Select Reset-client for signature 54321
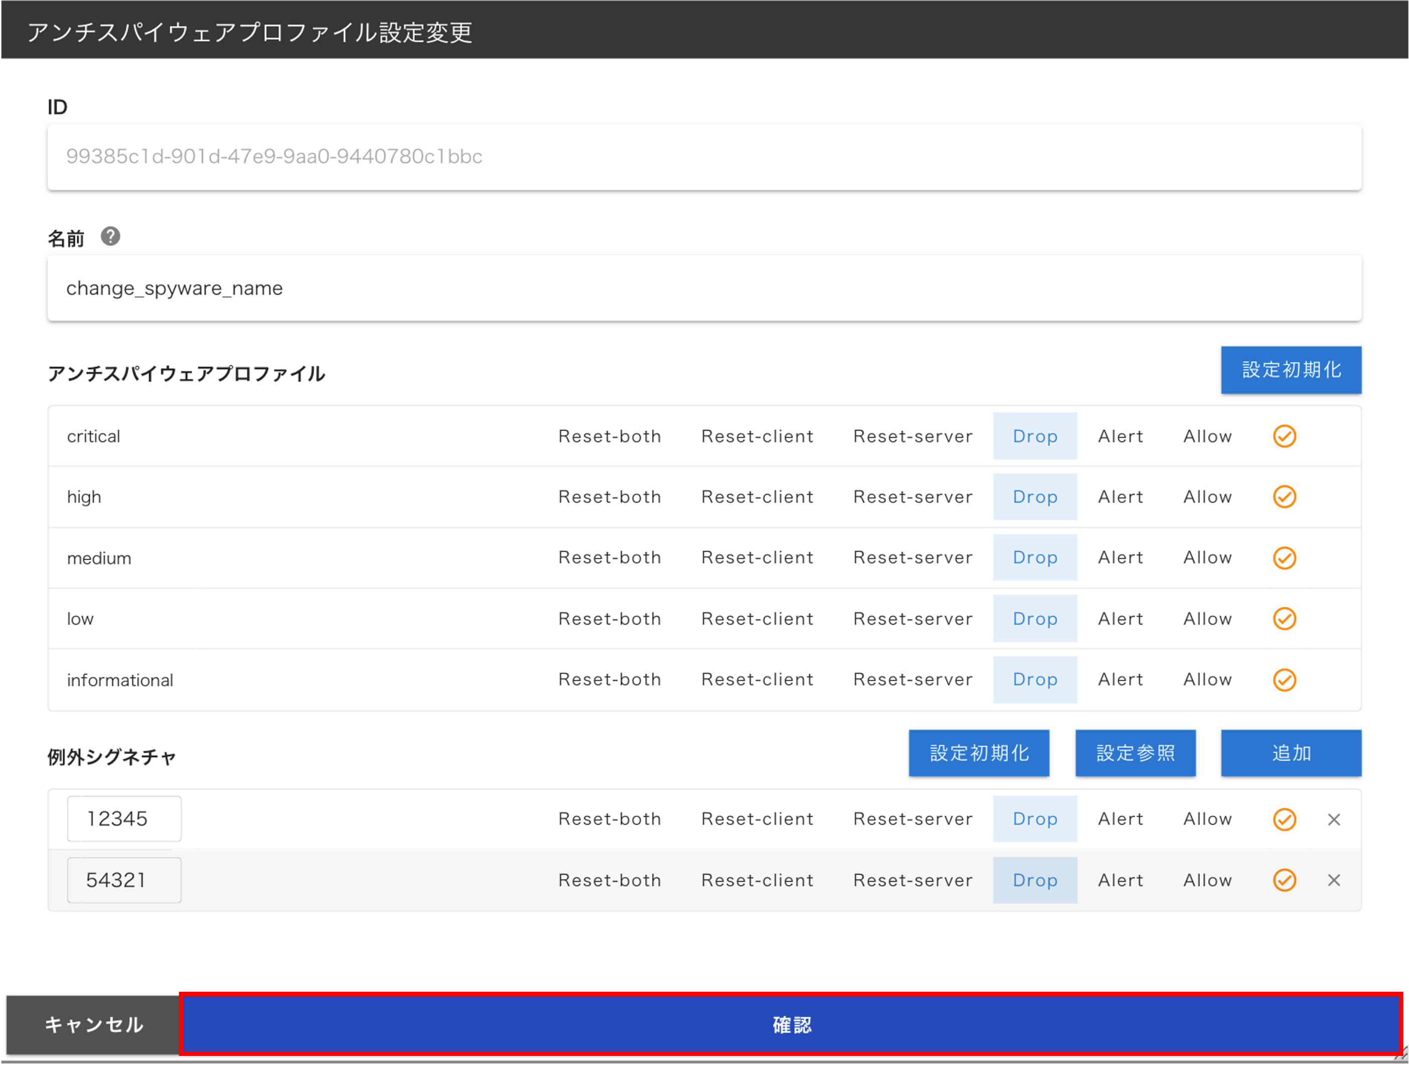Viewport: 1409px width, 1065px height. pos(757,880)
